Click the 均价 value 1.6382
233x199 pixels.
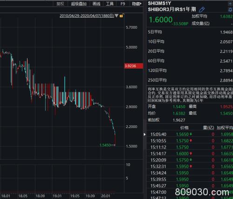tap(179, 114)
